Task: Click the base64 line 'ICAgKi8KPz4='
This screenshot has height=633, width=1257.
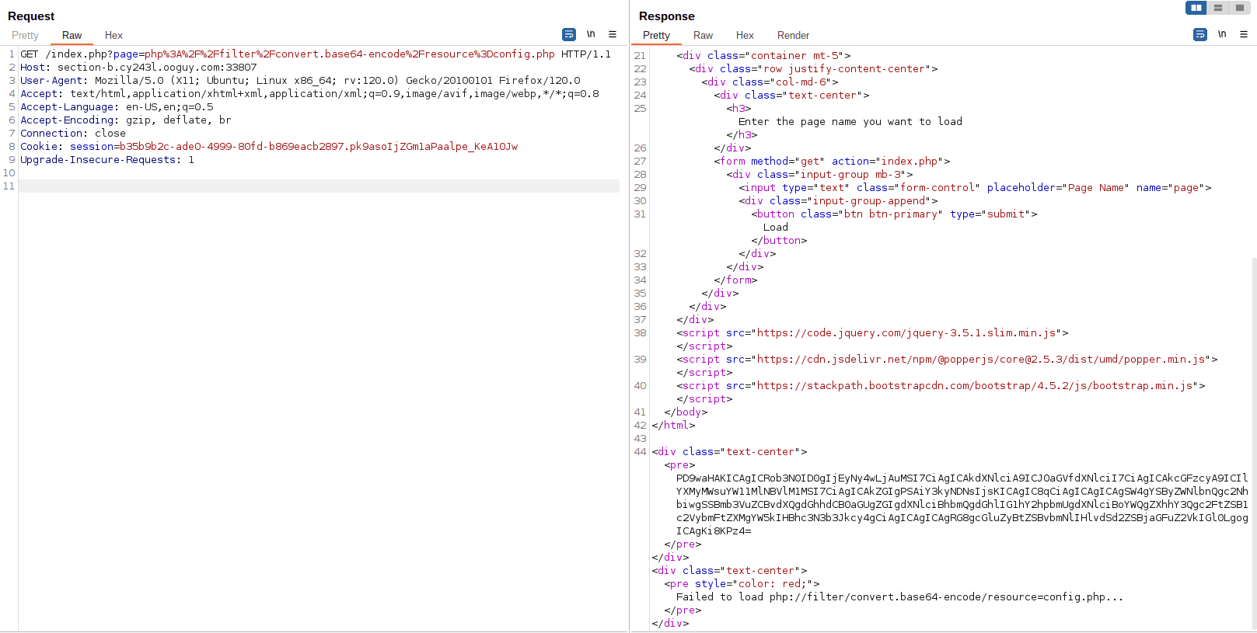Action: pyautogui.click(x=714, y=531)
